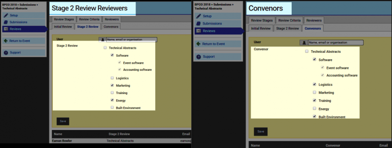Open Review Criteria tab in Convenors window
Screen dimensions: 392x148
point(290,20)
